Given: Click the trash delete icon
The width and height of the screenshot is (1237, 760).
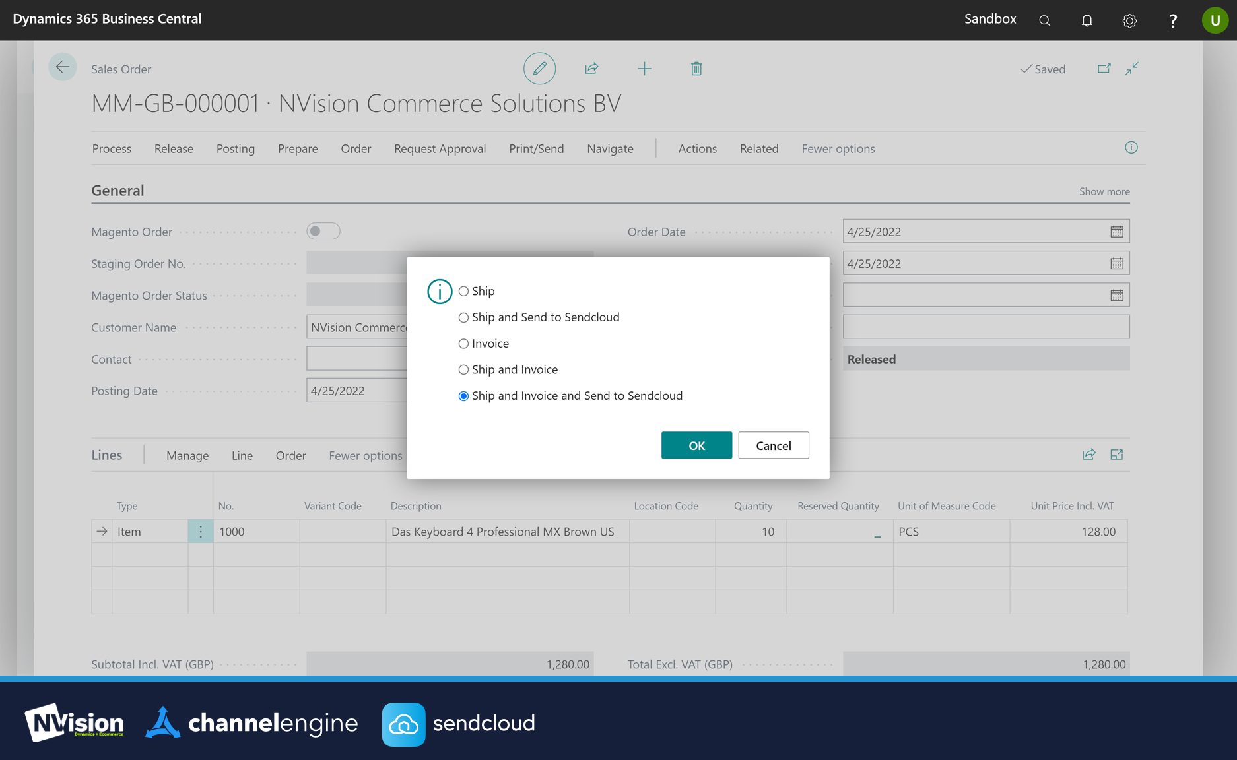Looking at the screenshot, I should click(696, 69).
